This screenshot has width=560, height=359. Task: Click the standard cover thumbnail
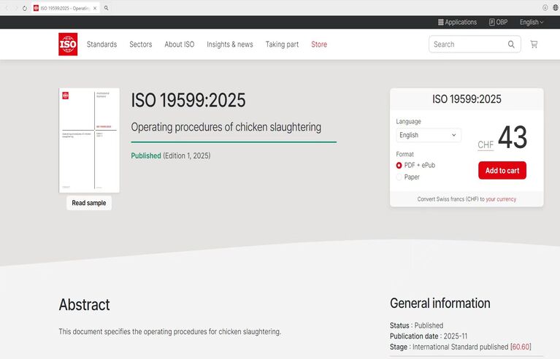click(89, 140)
